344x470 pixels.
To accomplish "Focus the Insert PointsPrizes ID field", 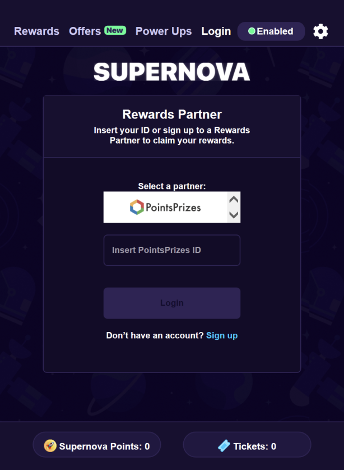I will coord(171,250).
